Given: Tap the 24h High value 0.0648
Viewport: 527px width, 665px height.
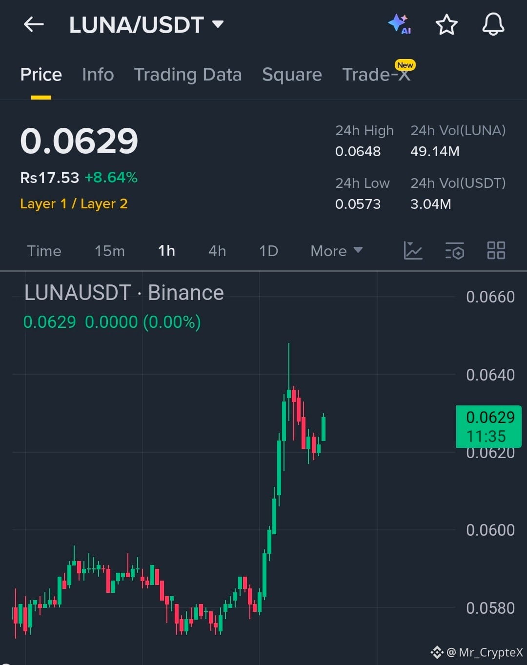Looking at the screenshot, I should point(358,151).
